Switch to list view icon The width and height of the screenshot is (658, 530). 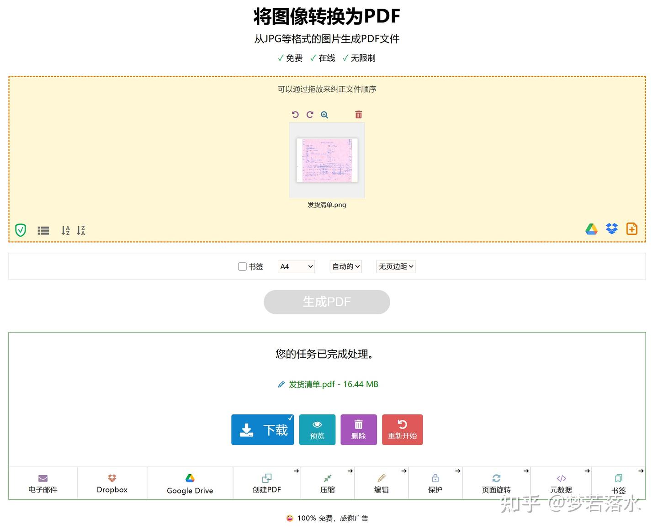pyautogui.click(x=43, y=231)
